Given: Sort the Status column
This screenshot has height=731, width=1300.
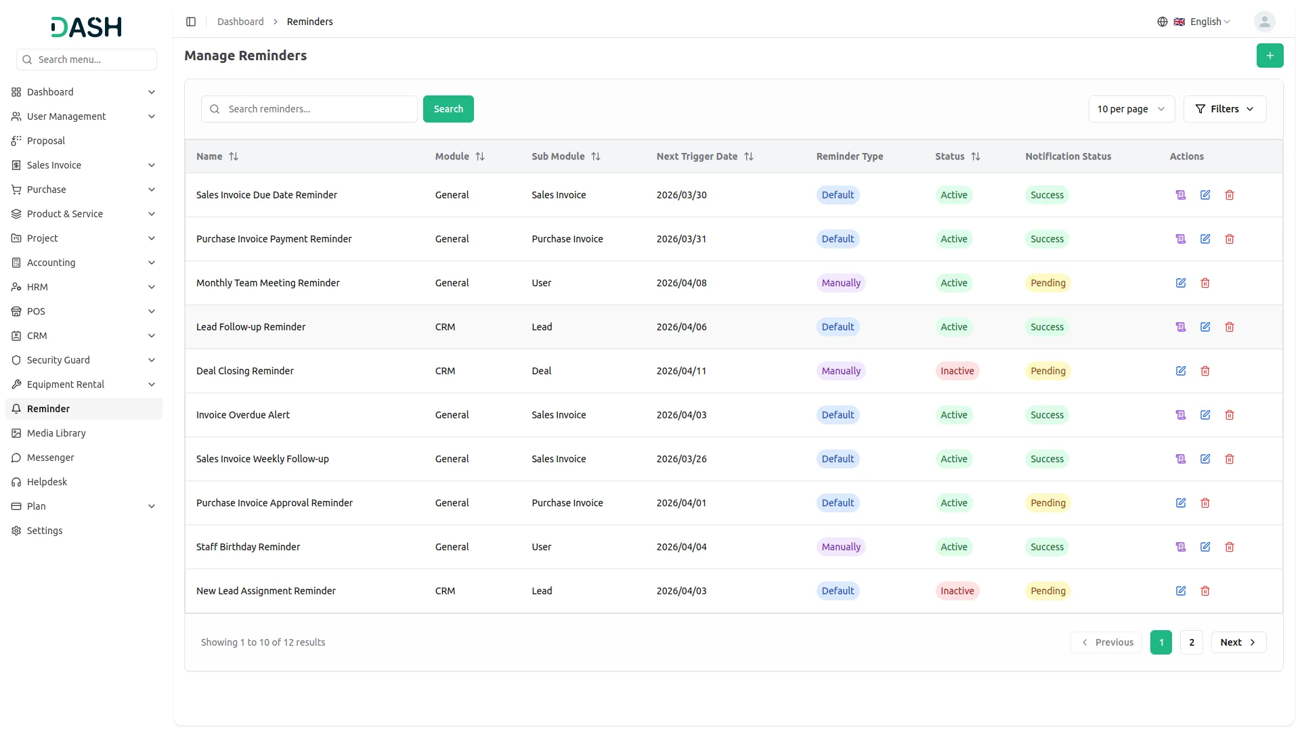Looking at the screenshot, I should (x=976, y=156).
